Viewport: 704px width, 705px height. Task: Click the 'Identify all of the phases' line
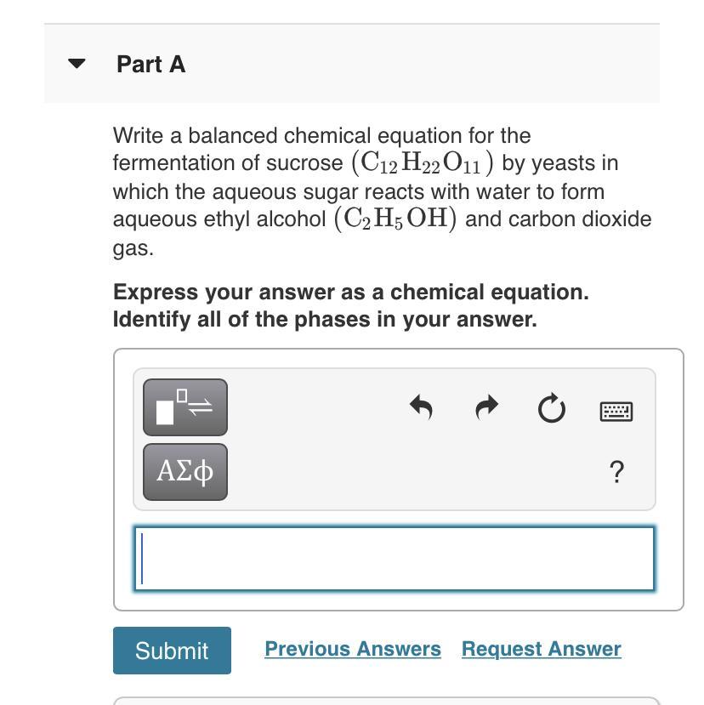(x=325, y=320)
